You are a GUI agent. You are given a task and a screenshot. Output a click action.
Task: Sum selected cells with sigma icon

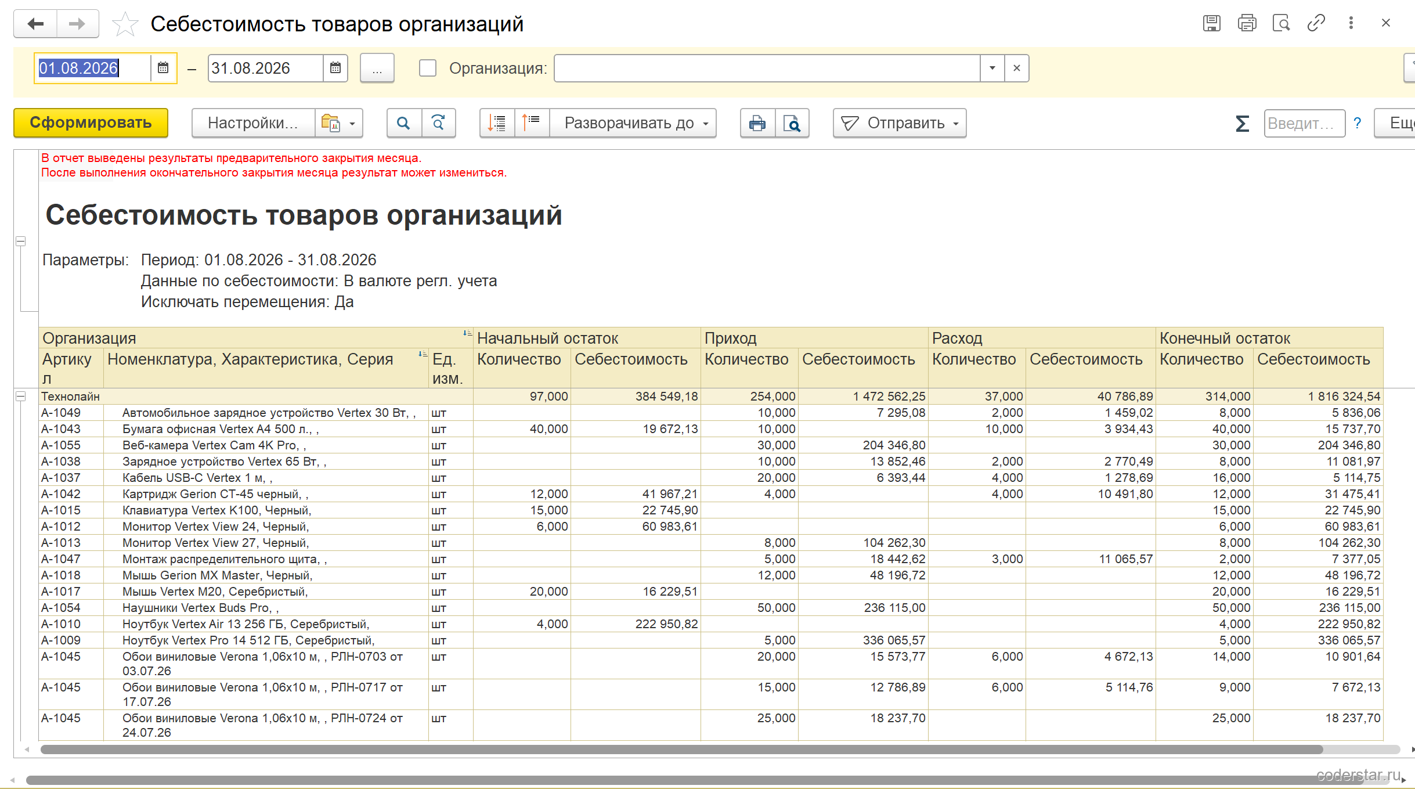tap(1242, 123)
